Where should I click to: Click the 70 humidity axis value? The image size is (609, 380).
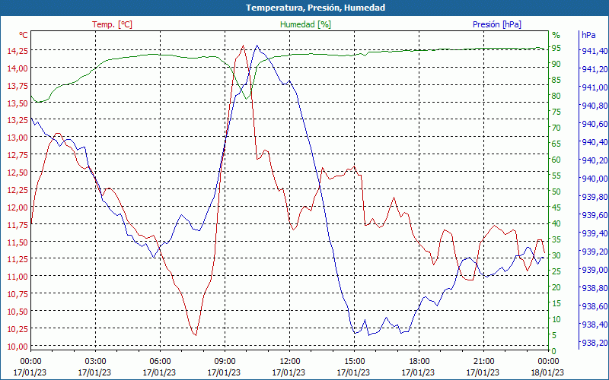[556, 128]
